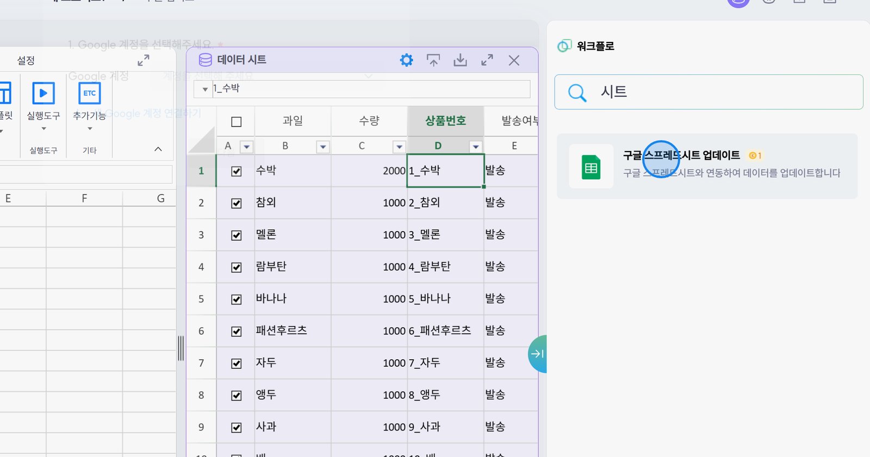Image resolution: width=870 pixels, height=457 pixels.
Task: Open the column D filter dropdown
Action: pos(476,146)
